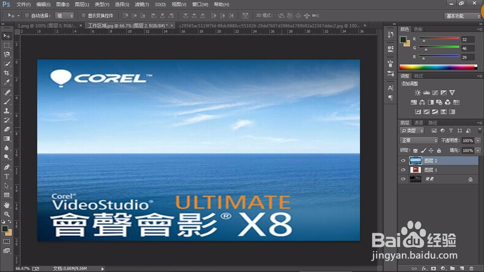Open the 图像(I) menu
The image size is (484, 272).
click(x=62, y=4)
